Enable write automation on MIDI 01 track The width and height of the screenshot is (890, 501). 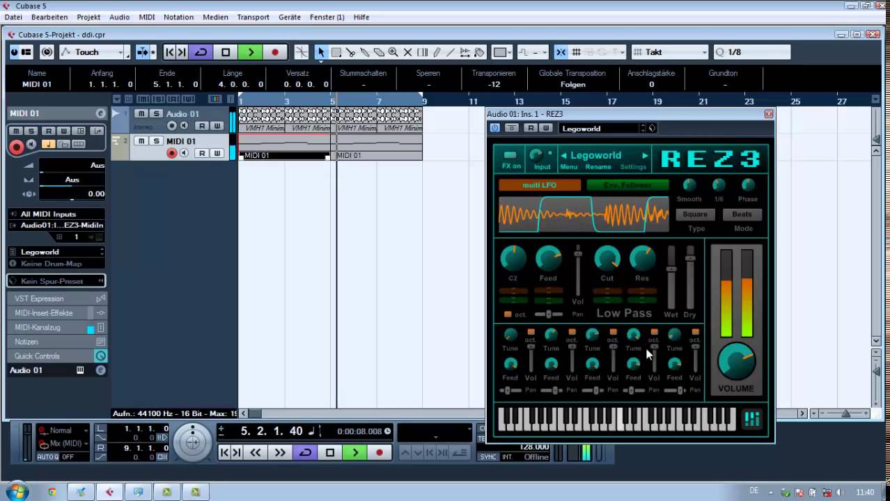[217, 153]
